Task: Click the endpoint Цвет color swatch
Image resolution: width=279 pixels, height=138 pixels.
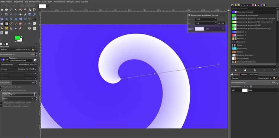Action: (199, 28)
